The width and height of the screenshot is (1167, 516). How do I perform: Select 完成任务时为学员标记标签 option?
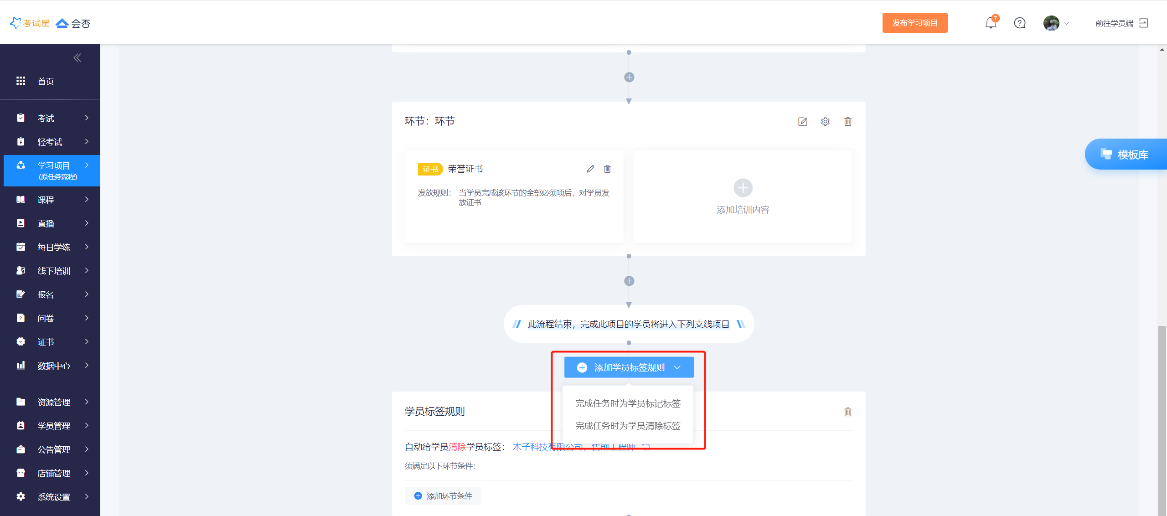point(628,403)
